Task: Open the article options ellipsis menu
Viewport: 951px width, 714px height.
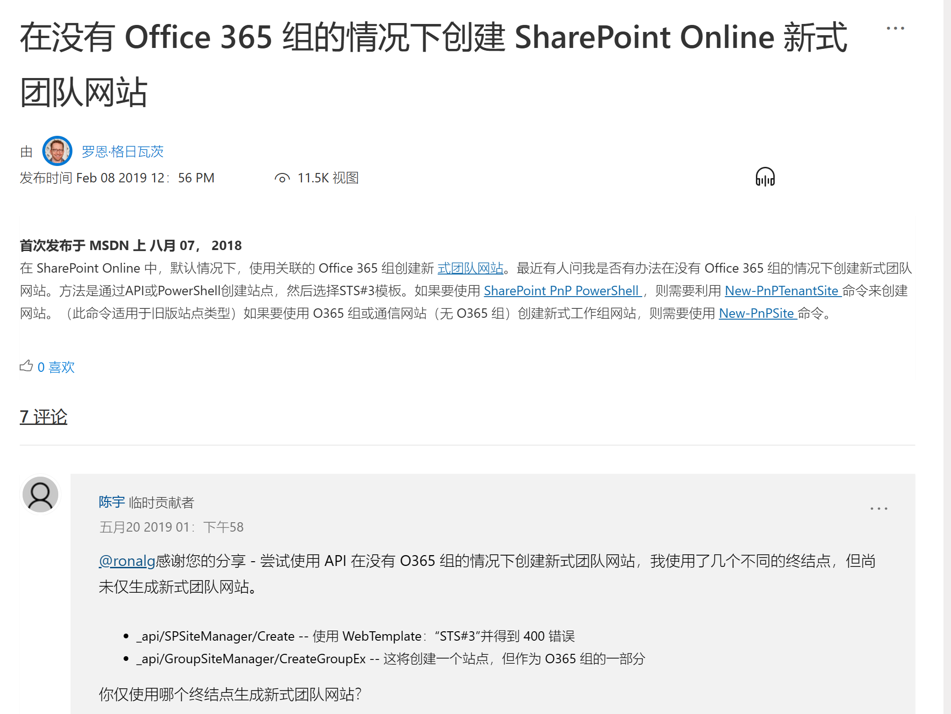Action: click(895, 28)
